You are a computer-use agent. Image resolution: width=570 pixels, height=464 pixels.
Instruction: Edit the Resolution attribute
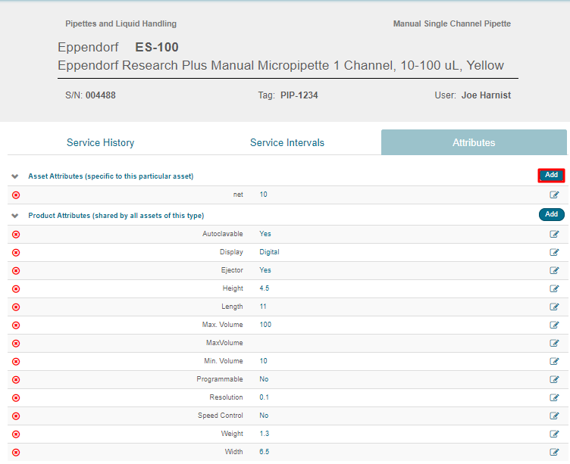click(554, 397)
